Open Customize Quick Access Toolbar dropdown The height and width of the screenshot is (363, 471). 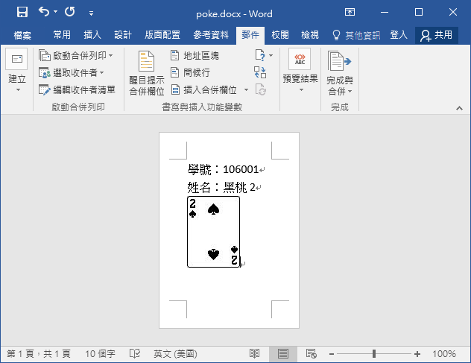[91, 13]
